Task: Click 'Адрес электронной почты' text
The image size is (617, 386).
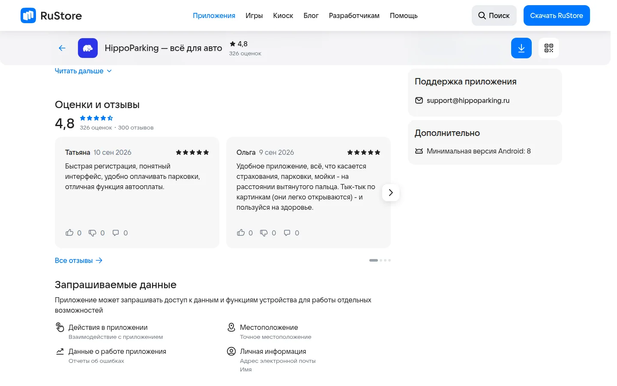Action: coord(278,361)
